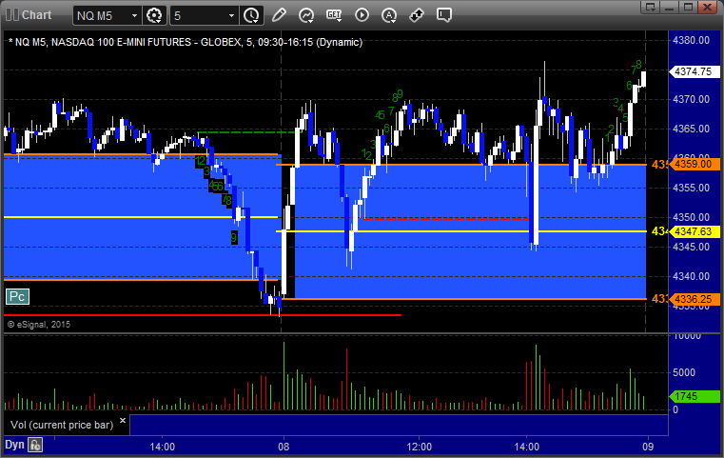Open the symbol settings gear menu
Image resolution: width=724 pixels, height=458 pixels.
[x=154, y=16]
